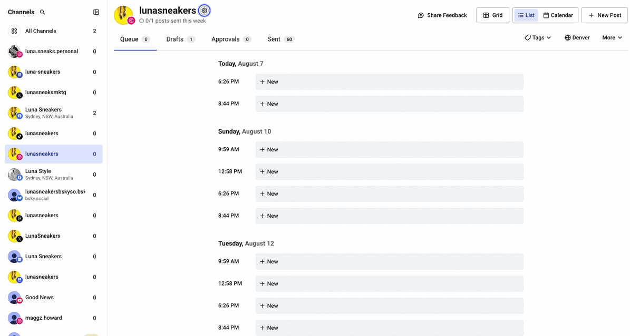Select the lunasneaksmktg channel avatar

[x=14, y=92]
